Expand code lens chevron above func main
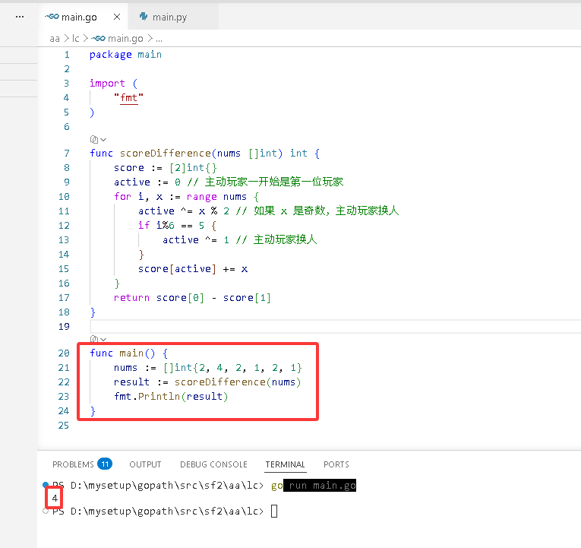 [103, 339]
